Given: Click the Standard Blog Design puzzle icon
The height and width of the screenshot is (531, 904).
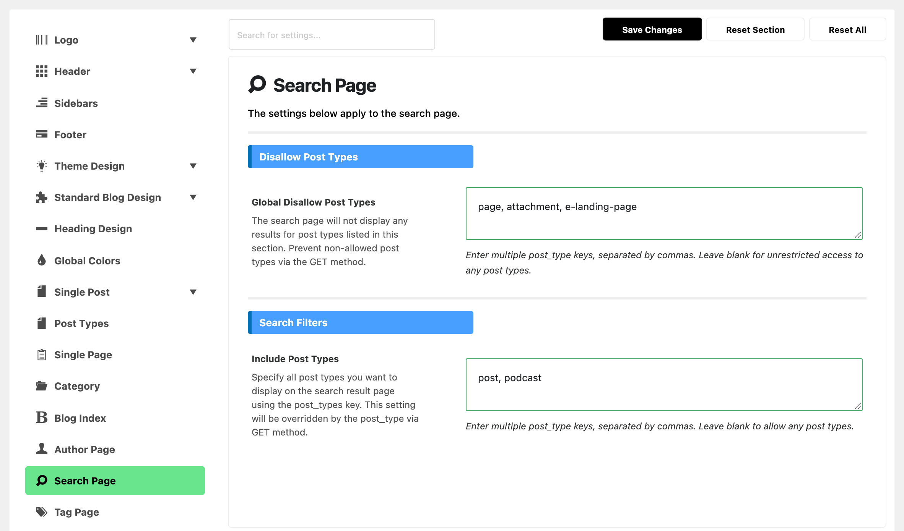Looking at the screenshot, I should coord(42,197).
